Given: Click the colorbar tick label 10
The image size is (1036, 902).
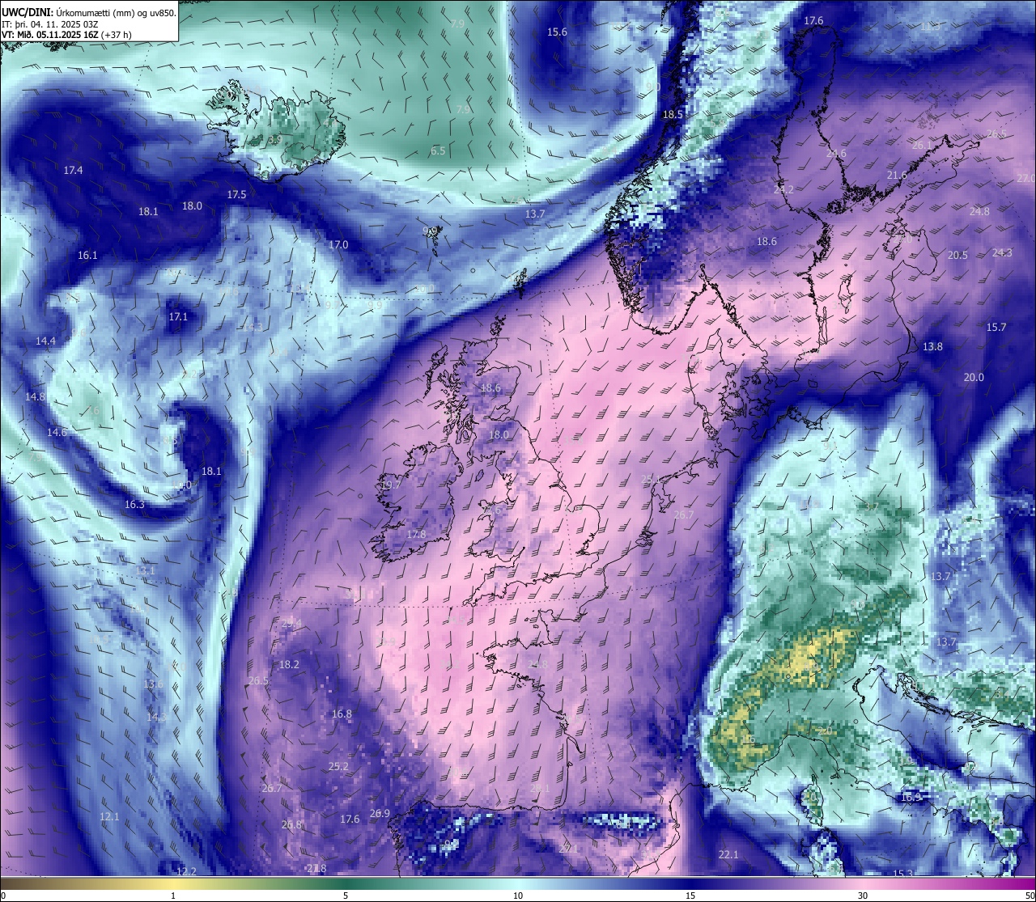Looking at the screenshot, I should point(518,895).
